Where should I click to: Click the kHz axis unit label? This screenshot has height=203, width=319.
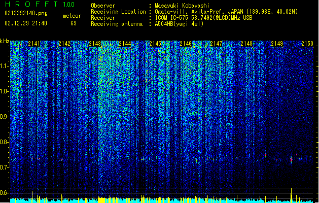[5, 41]
